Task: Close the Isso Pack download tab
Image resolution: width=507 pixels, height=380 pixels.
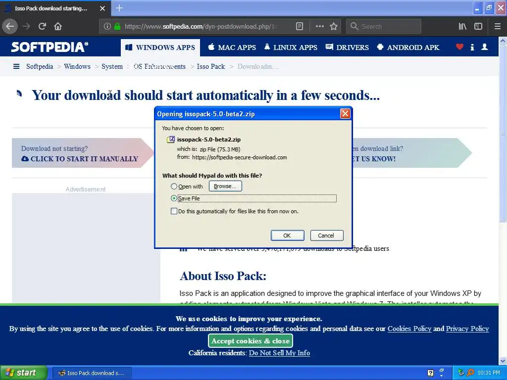Action: pos(102,8)
